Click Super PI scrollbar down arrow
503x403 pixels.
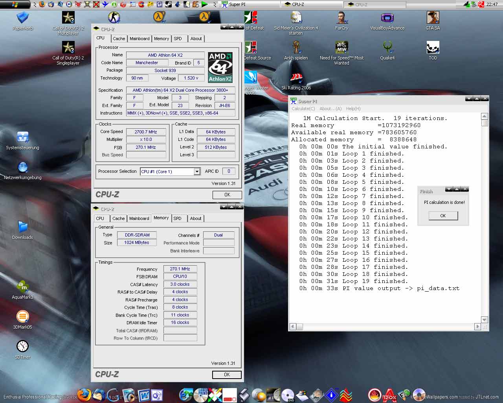click(485, 320)
